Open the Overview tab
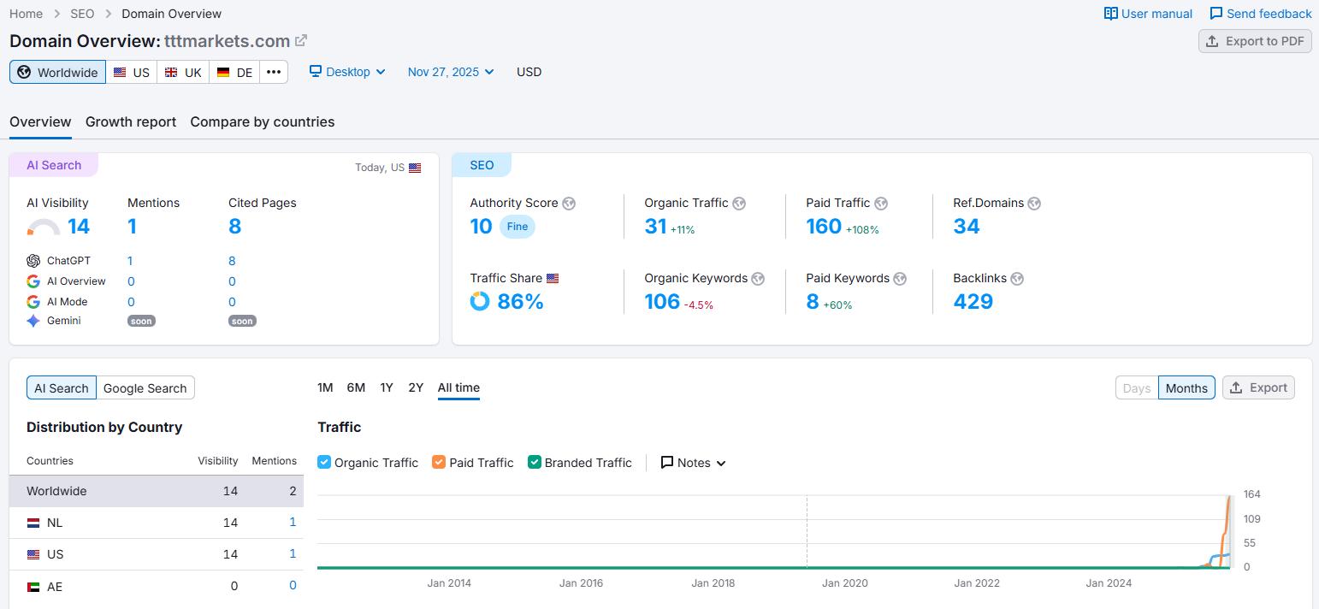 (40, 121)
